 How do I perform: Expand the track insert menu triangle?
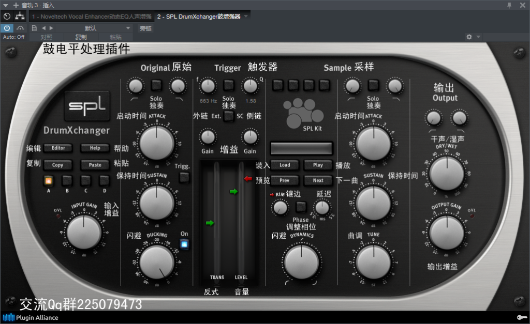tap(5, 5)
